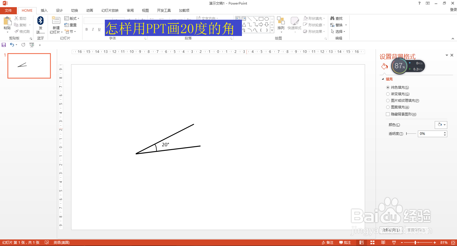Toggle Underline formatting
Viewport: 457px width, 246px height.
[x=99, y=29]
